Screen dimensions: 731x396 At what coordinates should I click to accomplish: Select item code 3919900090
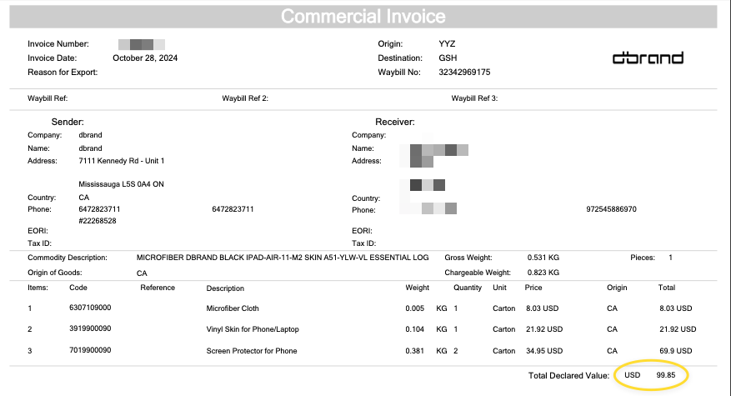(90, 328)
